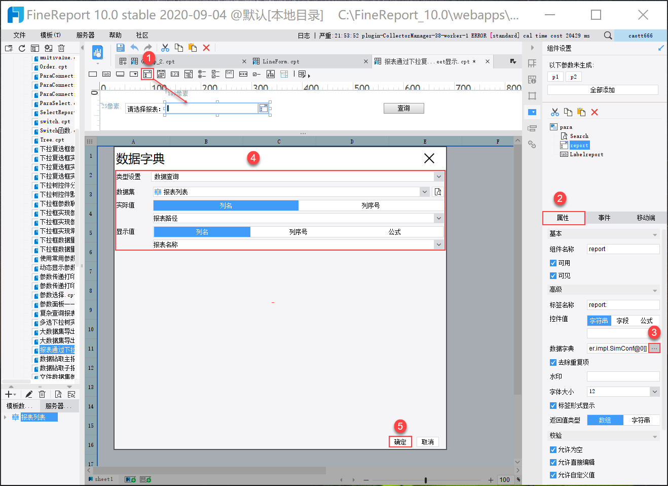Screen dimensions: 668x486
Task: Toggle the 可用 checkbox
Action: click(553, 263)
